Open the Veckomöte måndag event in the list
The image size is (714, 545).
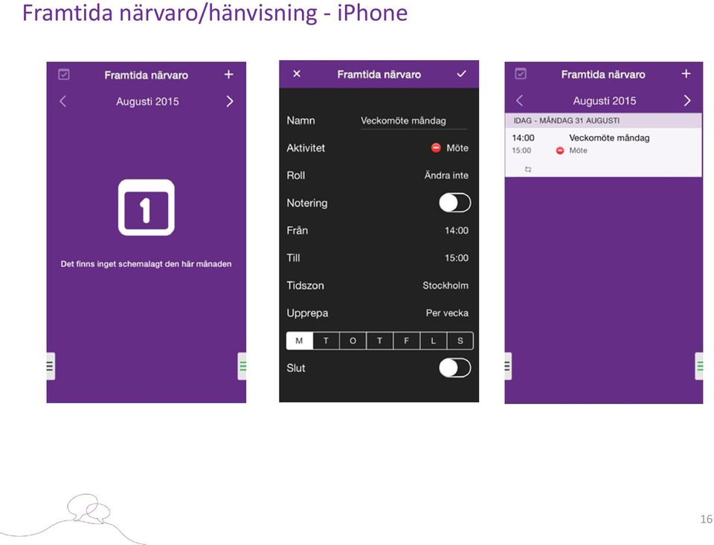[603, 152]
